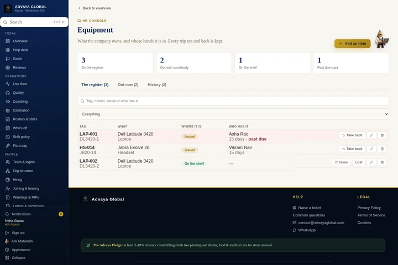Take back HS-014 from Vikram Nair

pos(352,149)
